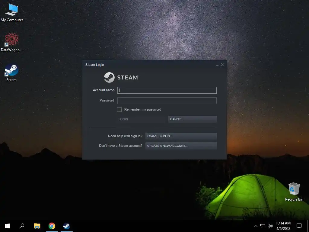This screenshot has height=232, width=309.
Task: Minimize the Steam Login window
Action: point(217,65)
